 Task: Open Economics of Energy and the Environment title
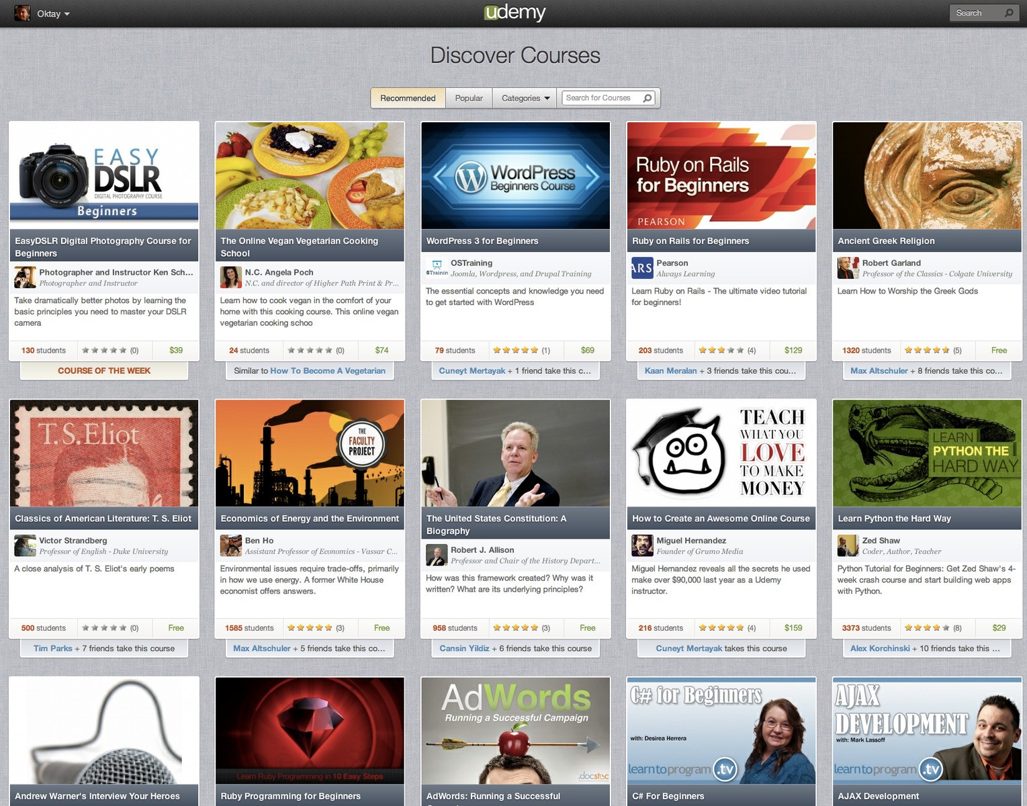click(310, 519)
